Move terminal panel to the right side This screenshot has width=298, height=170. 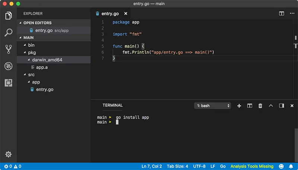[x=282, y=106]
